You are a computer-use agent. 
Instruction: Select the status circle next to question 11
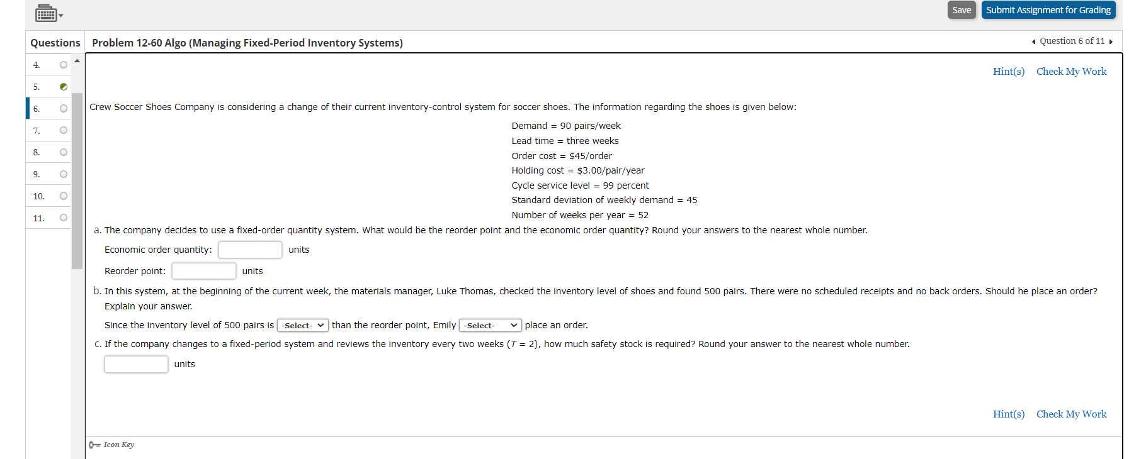pos(64,218)
